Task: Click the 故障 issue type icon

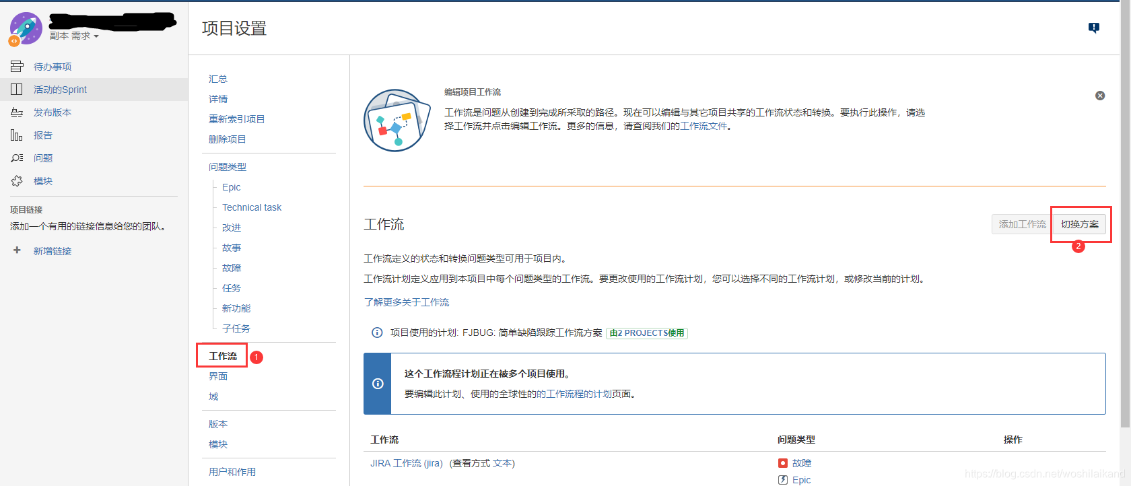Action: point(783,463)
